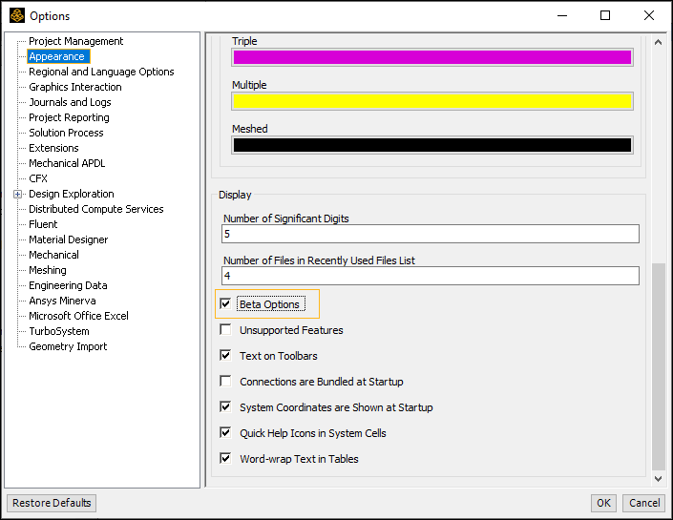The height and width of the screenshot is (520, 673).
Task: Enable Connections are Bundled at Startup
Action: [x=225, y=382]
